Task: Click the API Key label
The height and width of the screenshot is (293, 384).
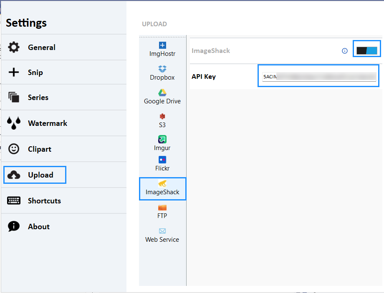Action: pyautogui.click(x=204, y=77)
